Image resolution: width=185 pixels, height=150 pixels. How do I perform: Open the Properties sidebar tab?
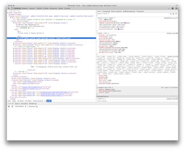click(x=140, y=11)
